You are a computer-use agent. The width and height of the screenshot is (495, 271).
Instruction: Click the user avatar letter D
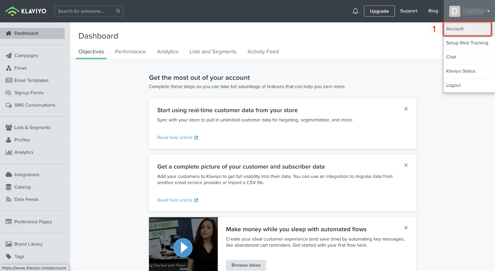tap(454, 11)
